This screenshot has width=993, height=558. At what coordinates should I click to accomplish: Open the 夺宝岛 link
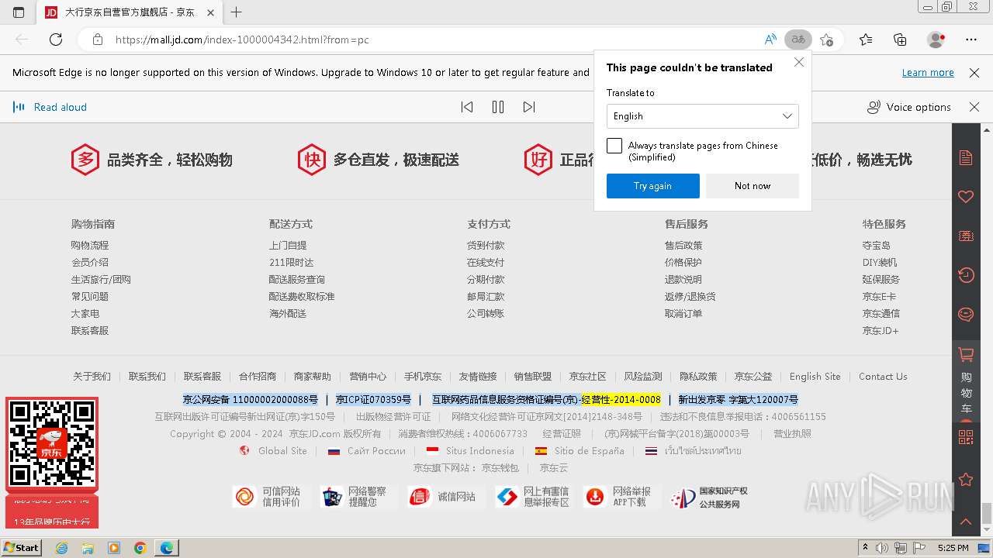click(x=877, y=245)
